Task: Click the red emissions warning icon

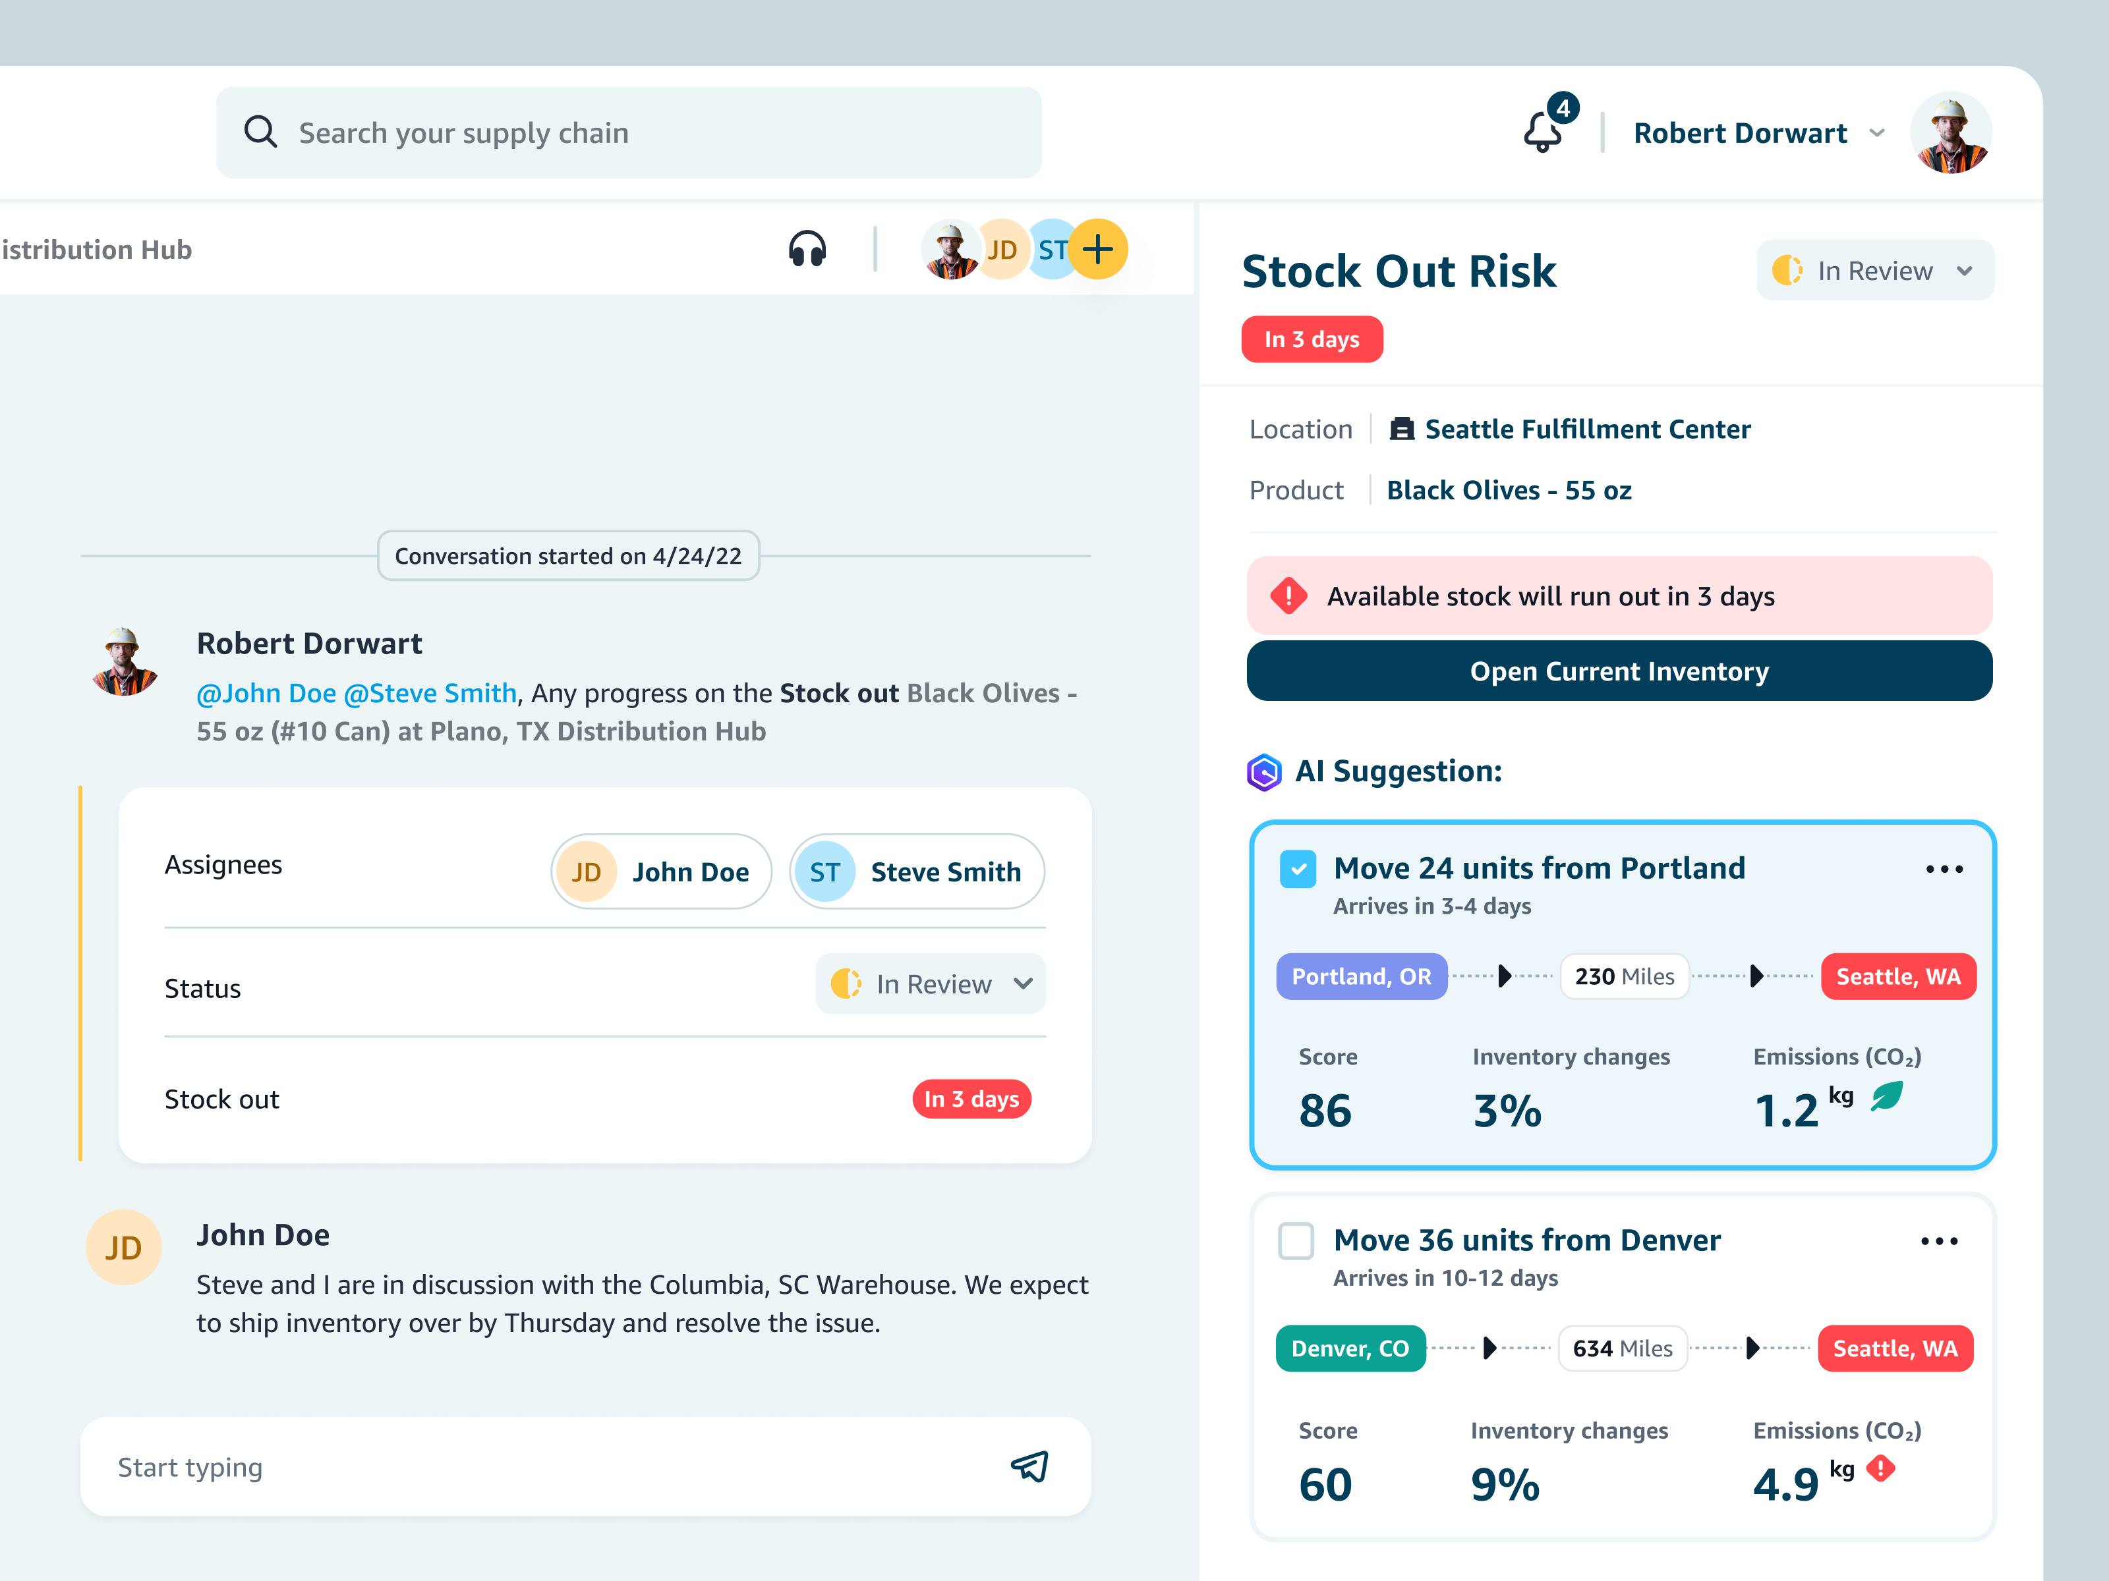Action: point(1880,1468)
